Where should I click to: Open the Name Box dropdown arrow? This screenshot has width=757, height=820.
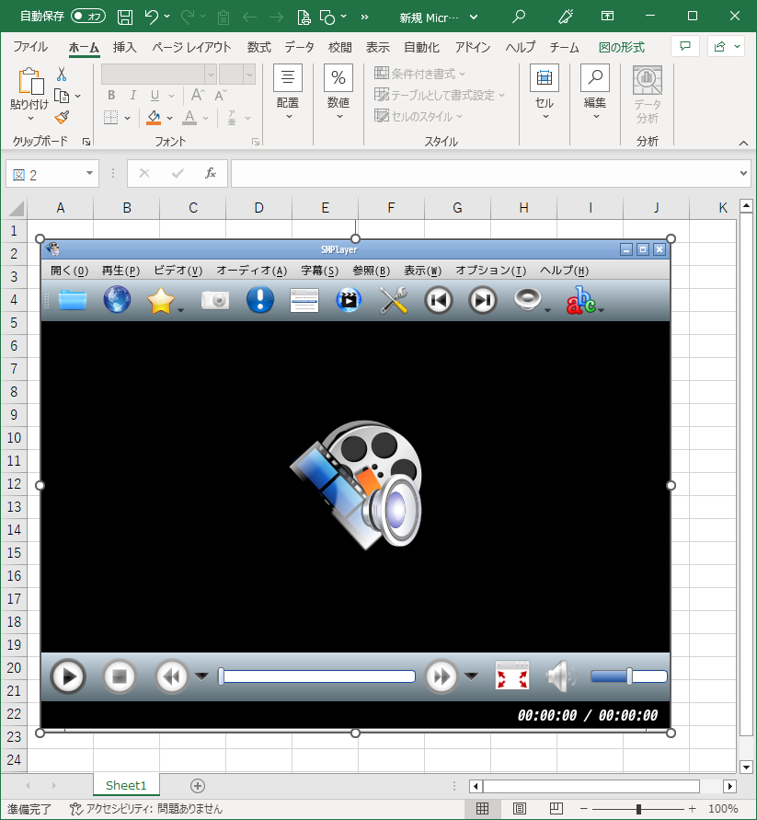[89, 173]
